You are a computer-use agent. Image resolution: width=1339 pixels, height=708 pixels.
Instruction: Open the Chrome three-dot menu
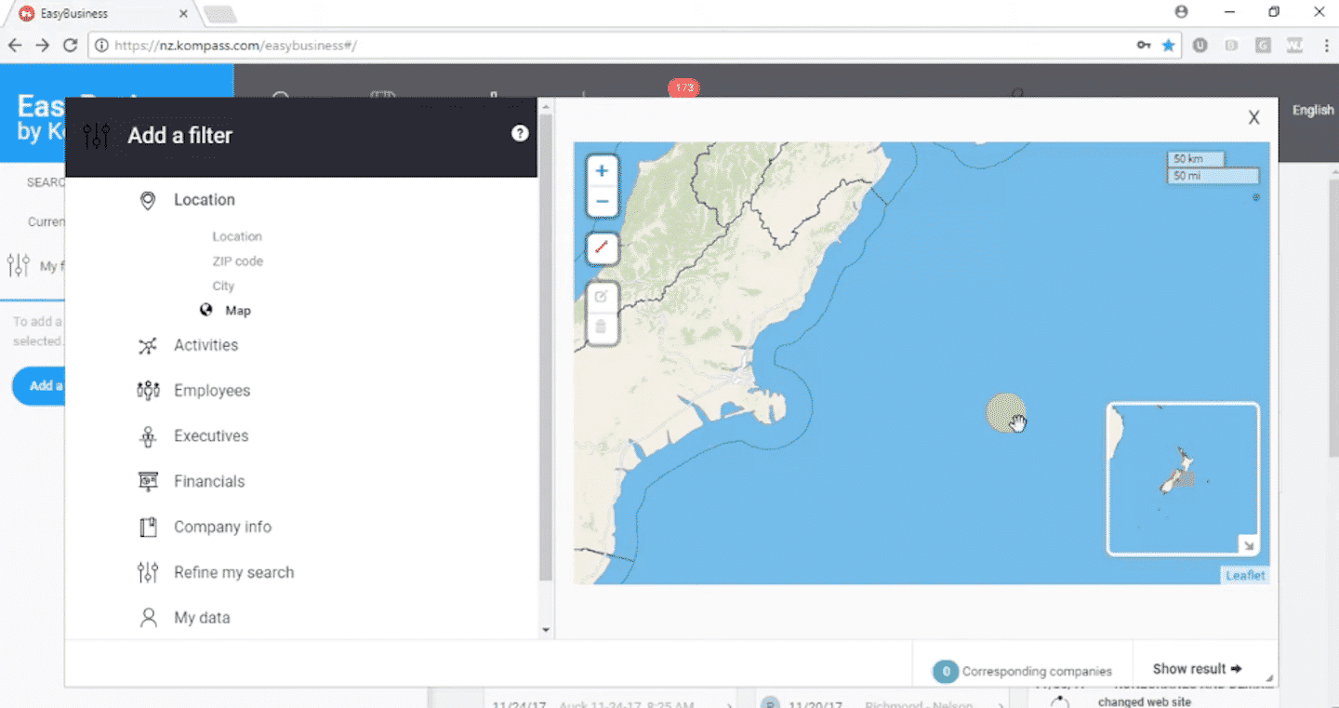click(x=1325, y=45)
